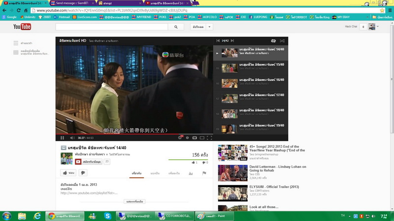
Task: Open Paint window in taskbar
Action: 214,216
